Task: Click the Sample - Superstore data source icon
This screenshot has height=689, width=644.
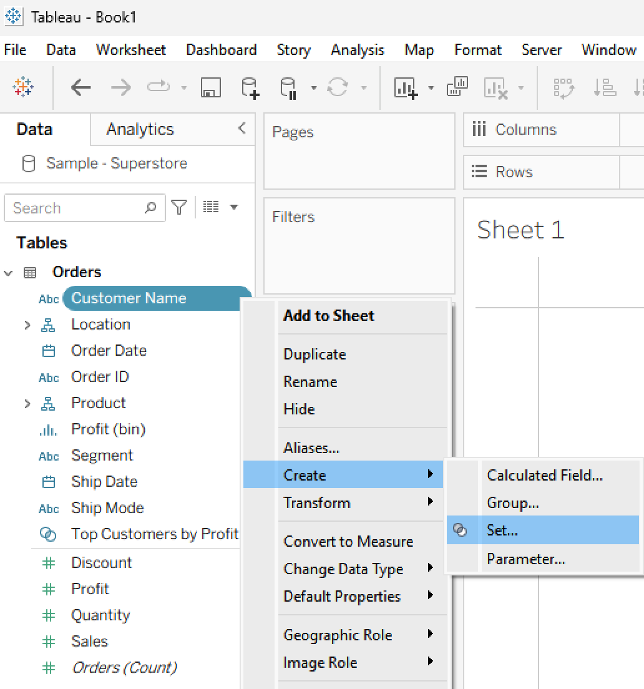Action: tap(29, 164)
